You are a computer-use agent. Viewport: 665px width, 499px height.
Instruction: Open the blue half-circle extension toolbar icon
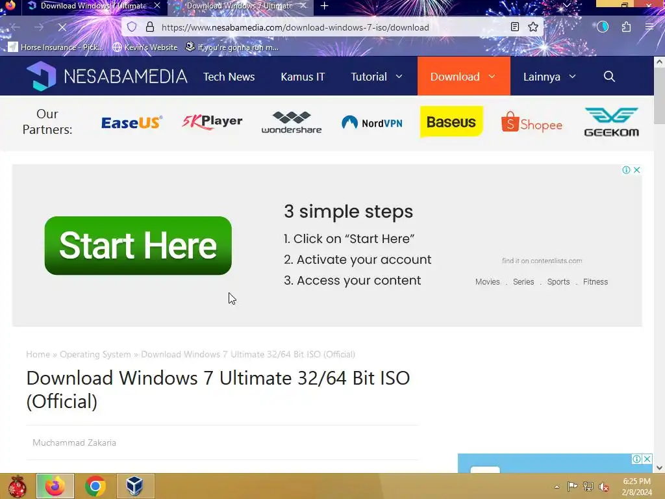click(x=603, y=27)
